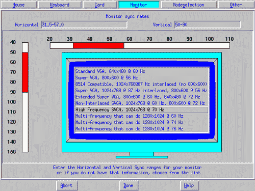
Task: Choose Non-Interlaced SVGA 1024x768 @ 60 Hz
Action: (x=141, y=103)
